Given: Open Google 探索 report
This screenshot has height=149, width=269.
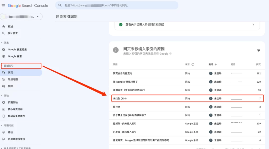Looking at the screenshot, I should click(15, 56).
